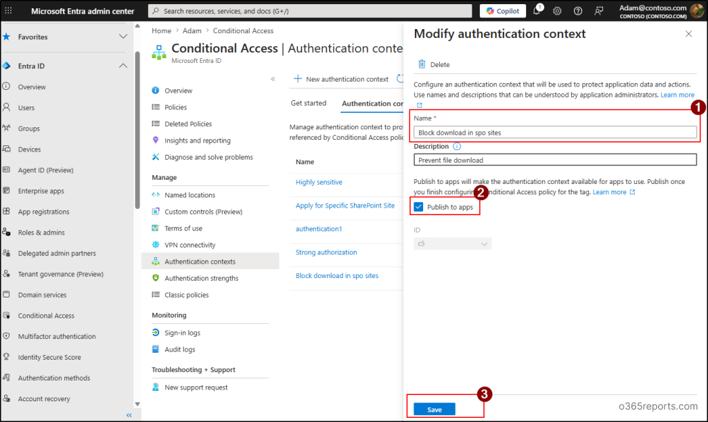Click New authentication context button

[x=341, y=79]
